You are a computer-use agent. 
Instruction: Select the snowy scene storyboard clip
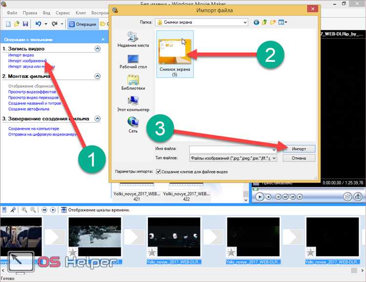pyautogui.click(x=95, y=237)
